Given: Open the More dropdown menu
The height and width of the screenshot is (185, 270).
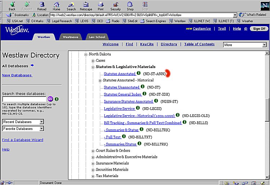Looking at the screenshot, I should pyautogui.click(x=245, y=45).
